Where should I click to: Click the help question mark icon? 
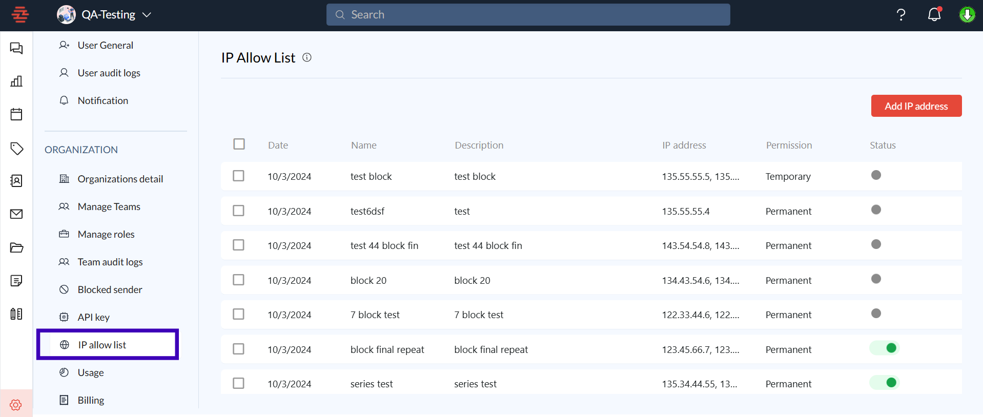900,14
